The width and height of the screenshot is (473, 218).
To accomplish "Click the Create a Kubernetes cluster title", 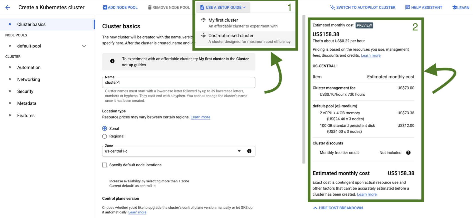I will pos(51,7).
